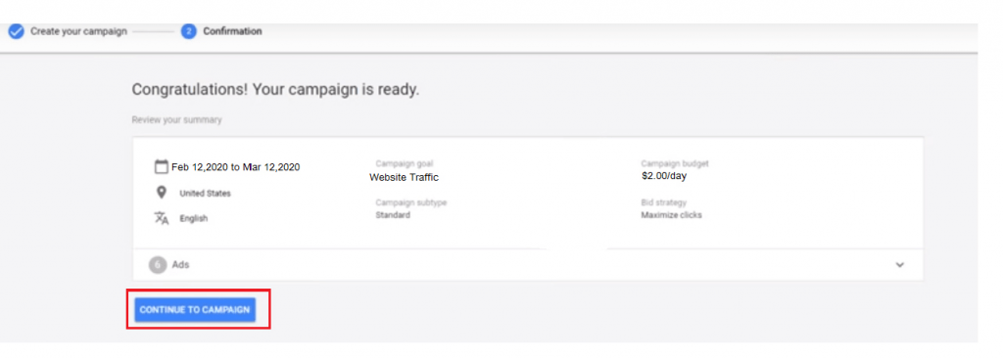The width and height of the screenshot is (1003, 359).
Task: Select the Confirmation step number icon
Action: [x=189, y=31]
